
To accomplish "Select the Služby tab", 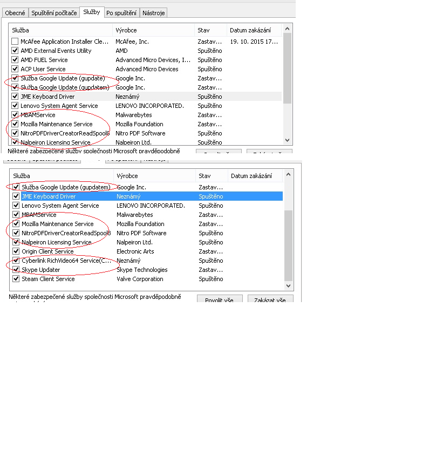I will pos(92,12).
